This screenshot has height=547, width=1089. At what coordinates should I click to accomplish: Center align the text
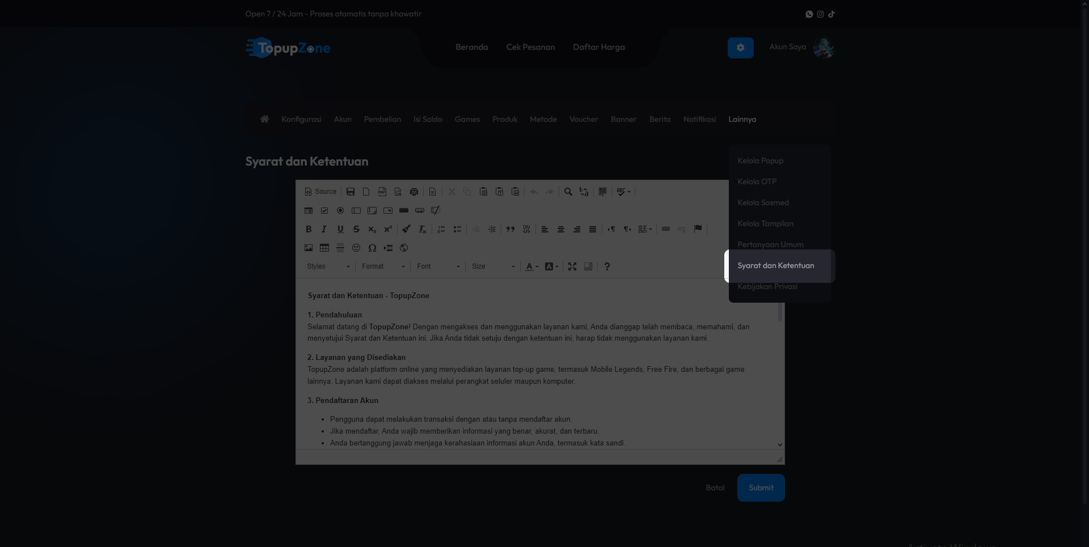click(561, 229)
